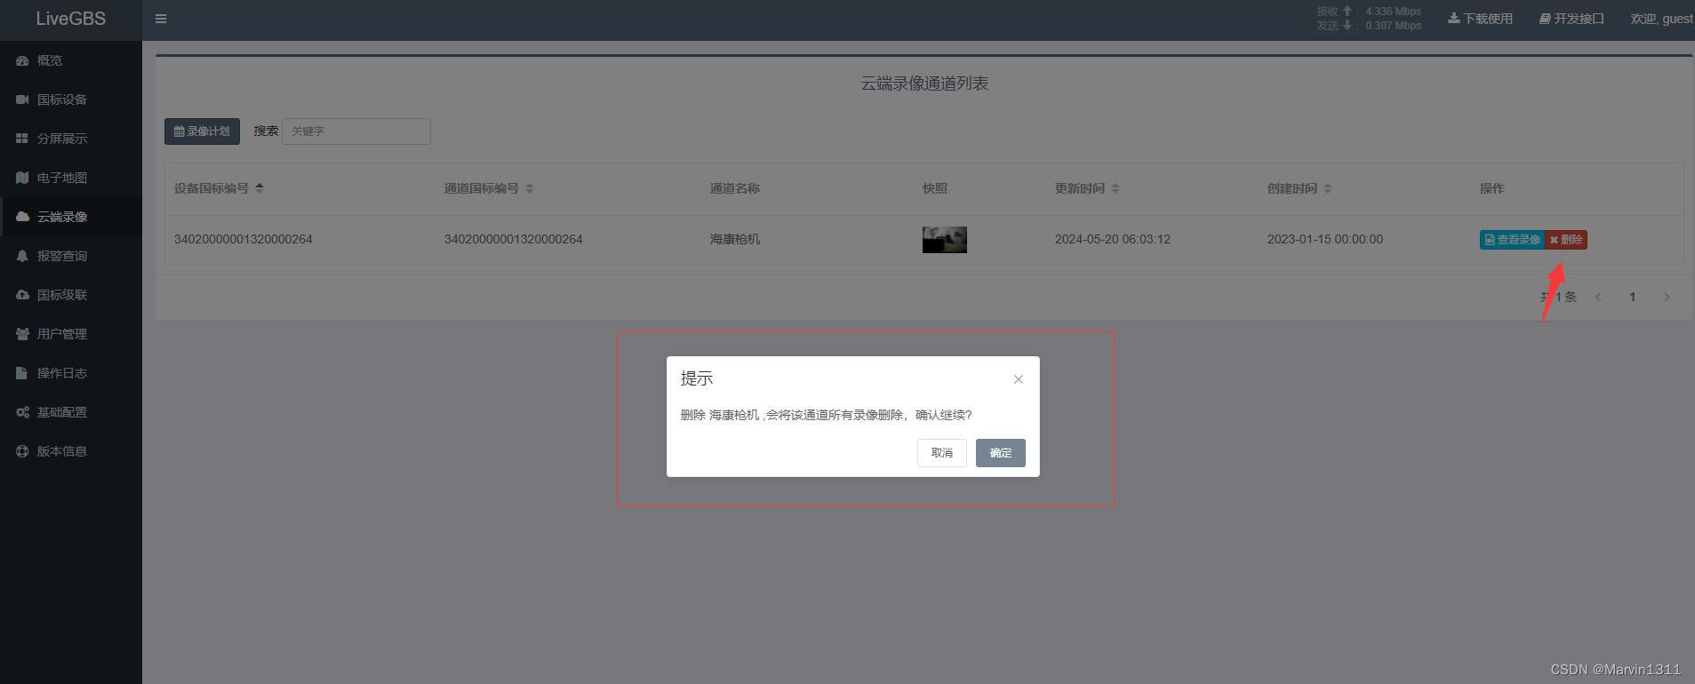Open 概览 overview in sidebar
Viewport: 1695px width, 684px height.
click(71, 60)
